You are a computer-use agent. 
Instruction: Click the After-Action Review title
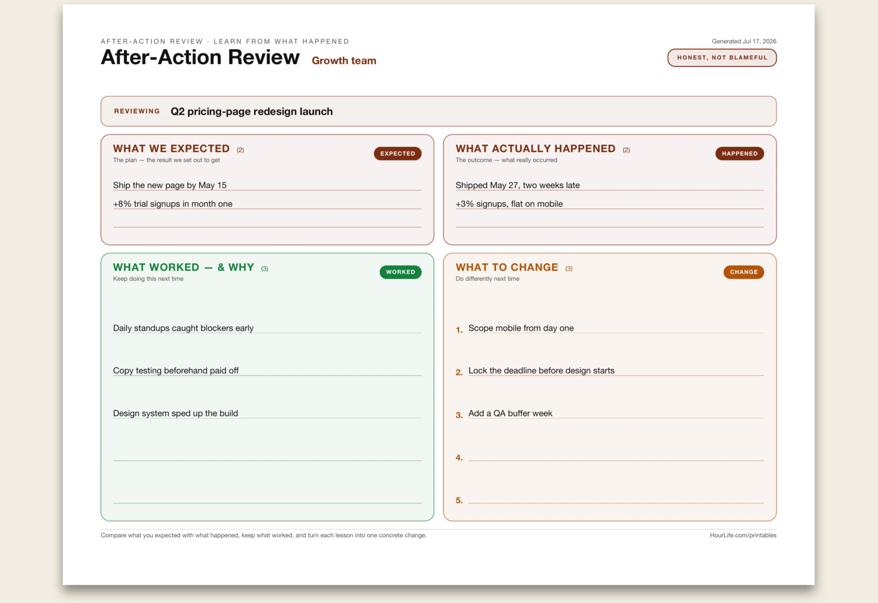coord(200,57)
